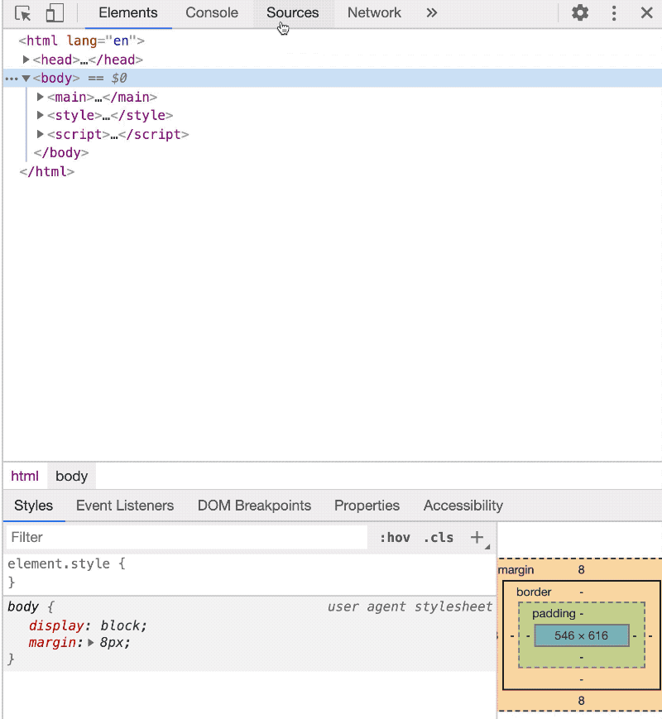Open the Event Listeners tab
This screenshot has height=719, width=662.
(125, 506)
